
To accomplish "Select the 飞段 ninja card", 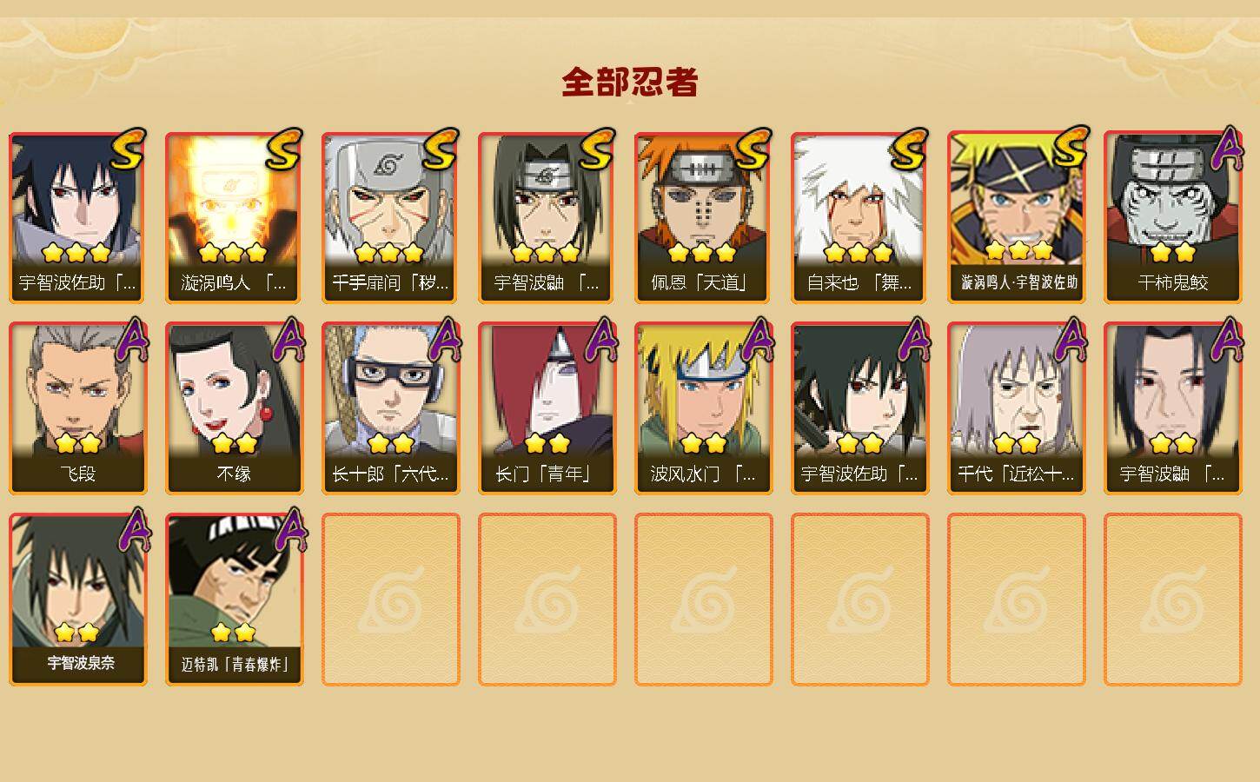I will 77,408.
